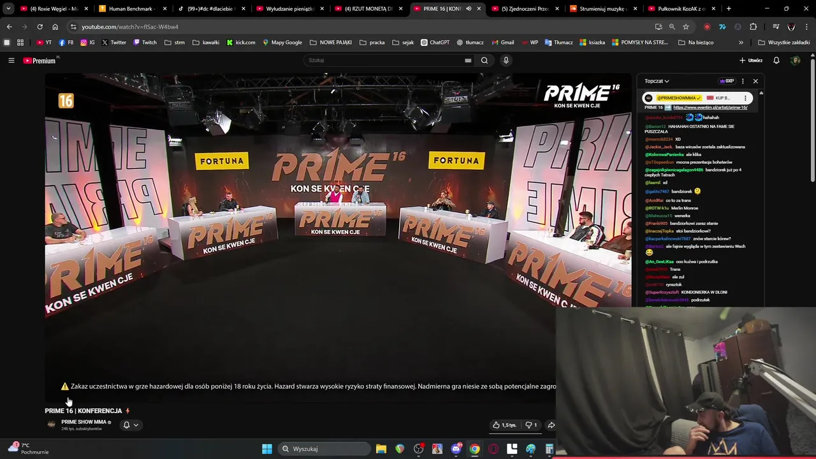The height and width of the screenshot is (459, 816).
Task: Click the Wyszukaj taskbar search box
Action: click(325, 449)
